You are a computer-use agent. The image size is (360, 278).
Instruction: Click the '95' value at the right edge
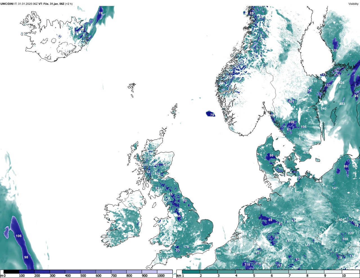(x=356, y=96)
